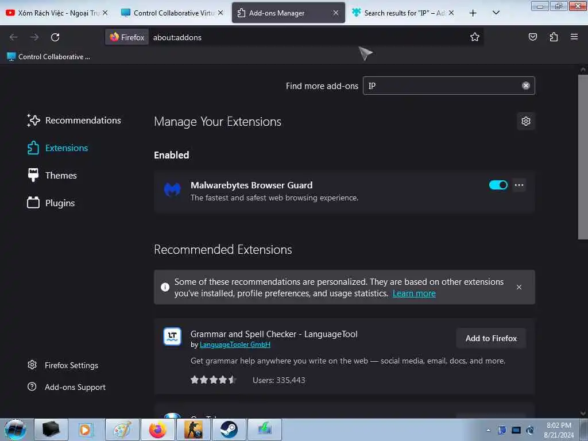The height and width of the screenshot is (441, 588).
Task: Click the LanguageTool extension icon
Action: [172, 336]
